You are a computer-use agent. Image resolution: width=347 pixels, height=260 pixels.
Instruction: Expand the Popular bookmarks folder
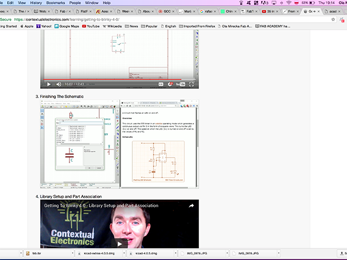[x=150, y=26]
